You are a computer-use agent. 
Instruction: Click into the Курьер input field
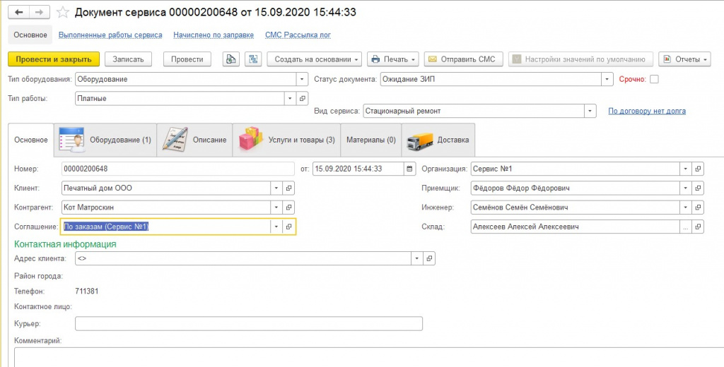point(248,323)
